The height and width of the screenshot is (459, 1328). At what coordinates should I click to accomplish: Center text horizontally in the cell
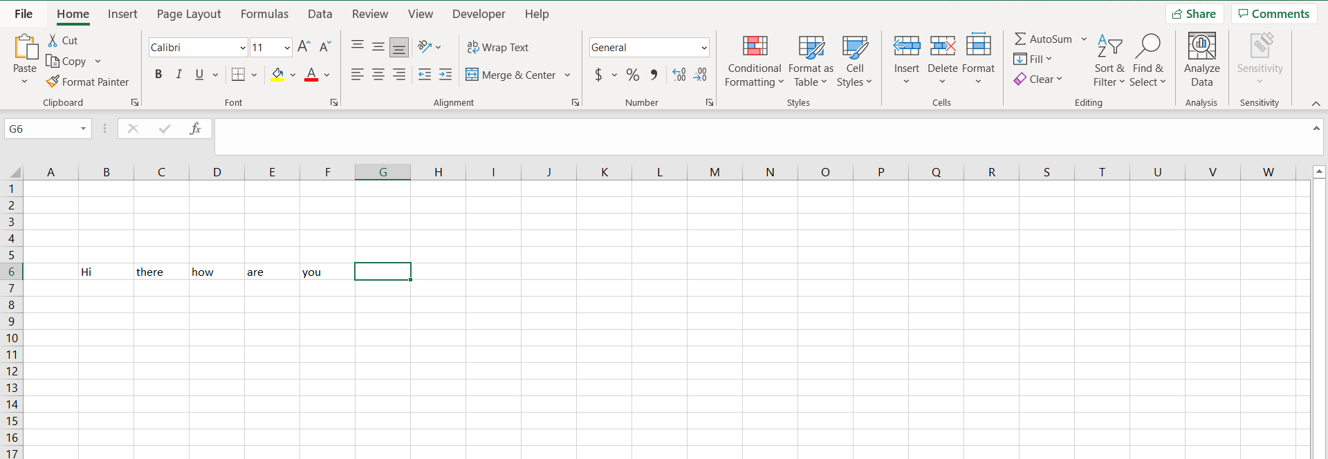378,75
